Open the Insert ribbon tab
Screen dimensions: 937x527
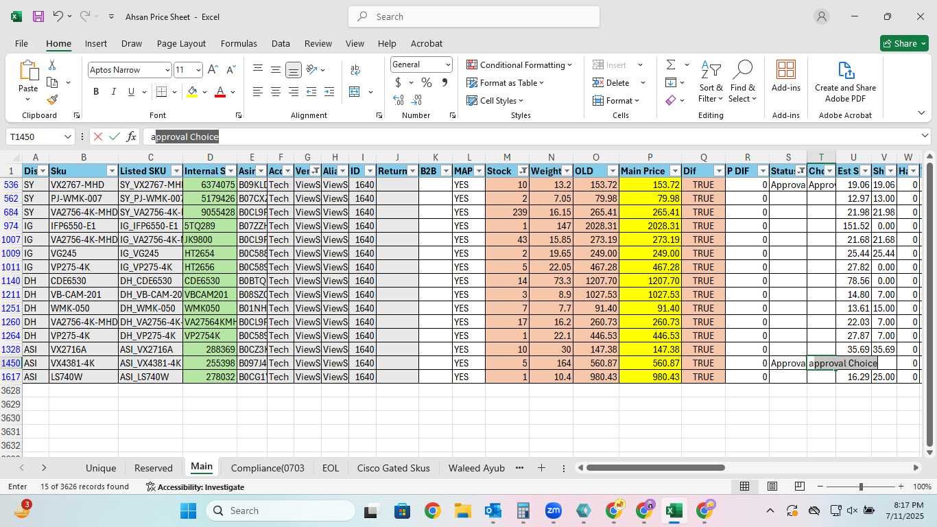[x=96, y=43]
